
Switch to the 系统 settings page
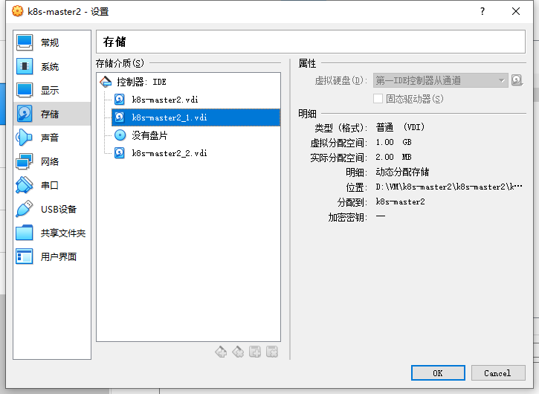click(52, 66)
